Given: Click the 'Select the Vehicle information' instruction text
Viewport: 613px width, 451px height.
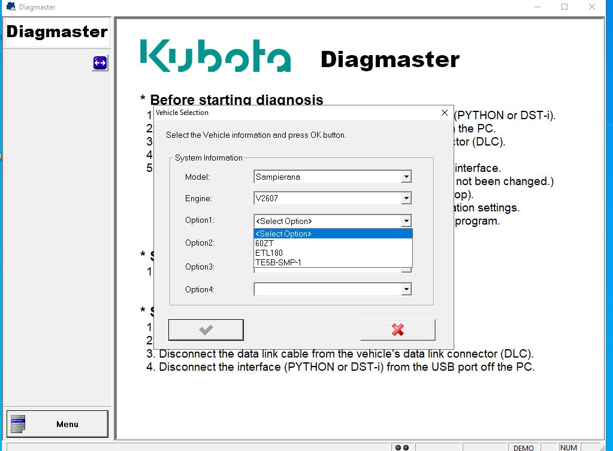Looking at the screenshot, I should [256, 135].
